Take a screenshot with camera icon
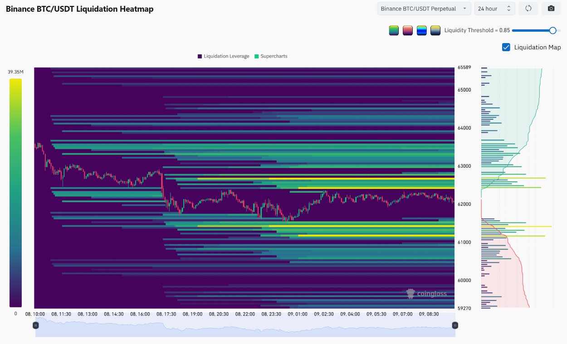Viewport: 567px width, 344px height. (551, 9)
